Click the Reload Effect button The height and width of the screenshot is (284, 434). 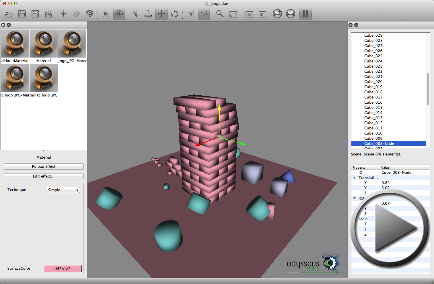(44, 167)
